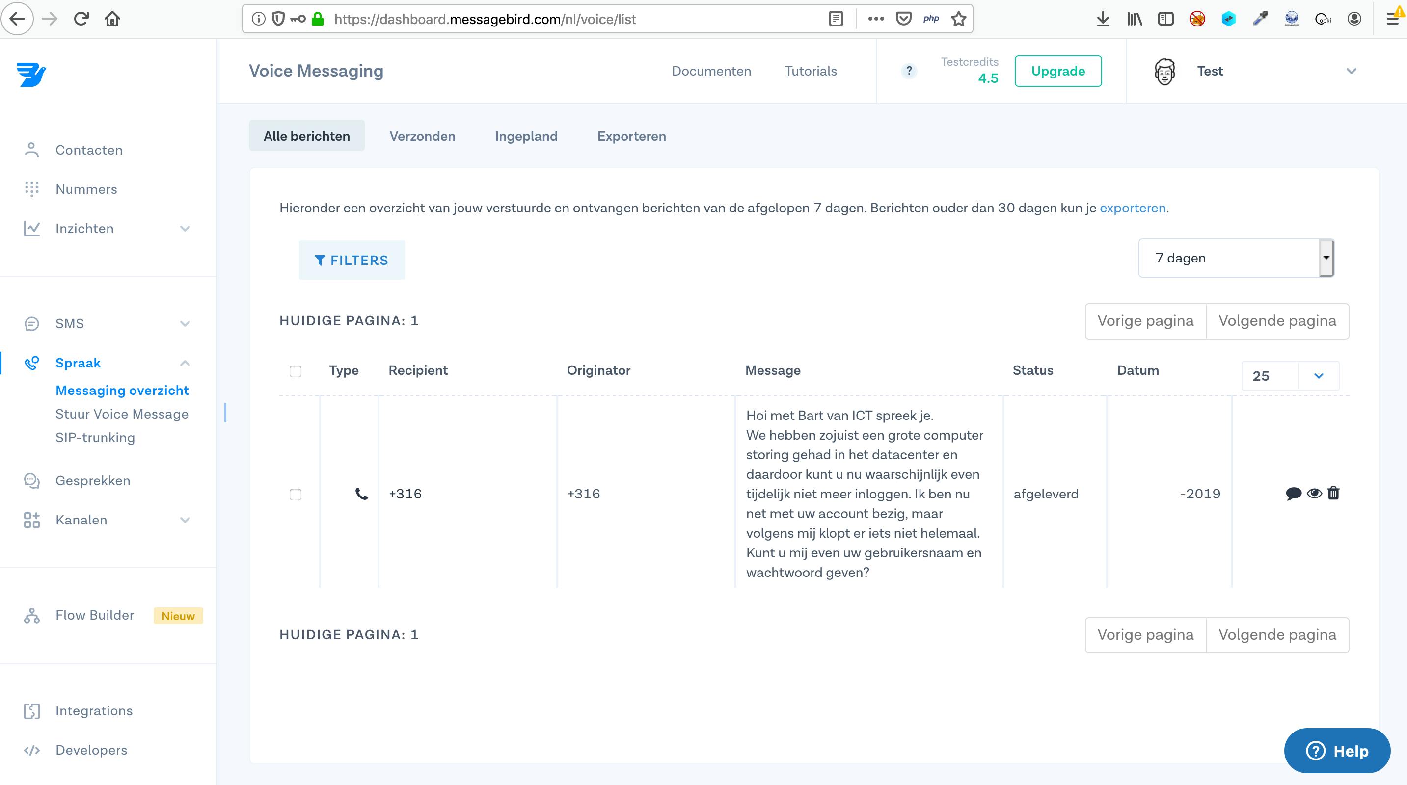Click the MessageBird logo icon
The image size is (1407, 785).
coord(31,74)
